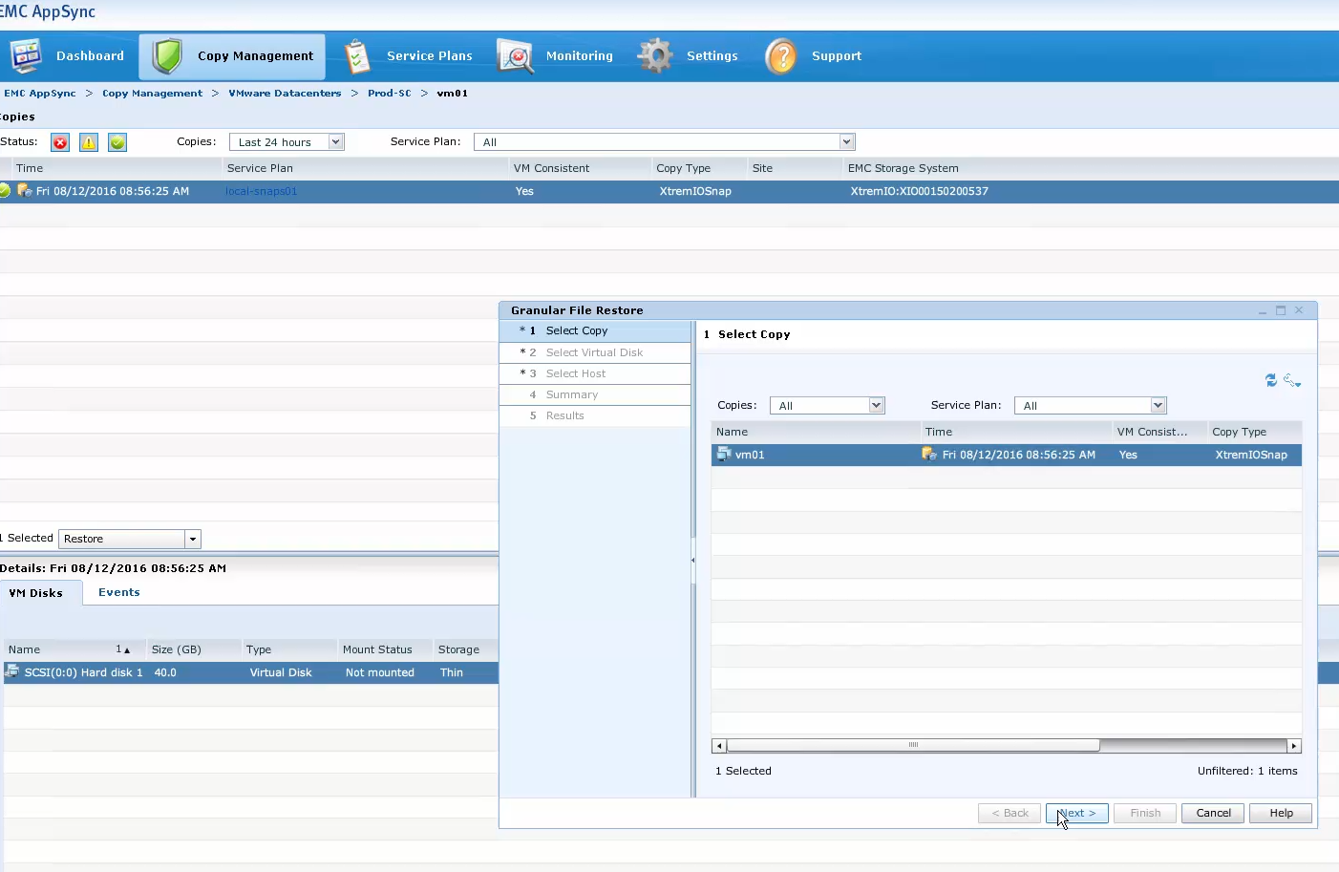
Task: Sort disks by Mount Status column
Action: [385, 649]
